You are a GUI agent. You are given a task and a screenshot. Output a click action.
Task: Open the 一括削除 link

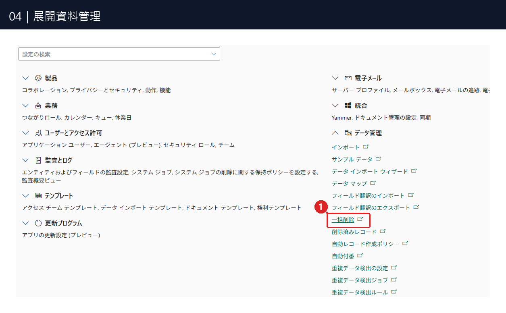point(343,220)
